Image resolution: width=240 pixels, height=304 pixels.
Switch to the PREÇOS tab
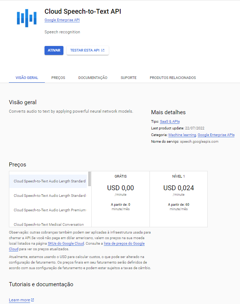pyautogui.click(x=58, y=78)
